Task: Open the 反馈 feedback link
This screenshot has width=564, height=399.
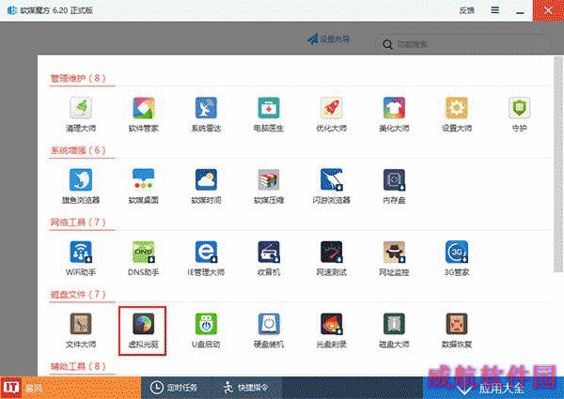Action: click(466, 10)
